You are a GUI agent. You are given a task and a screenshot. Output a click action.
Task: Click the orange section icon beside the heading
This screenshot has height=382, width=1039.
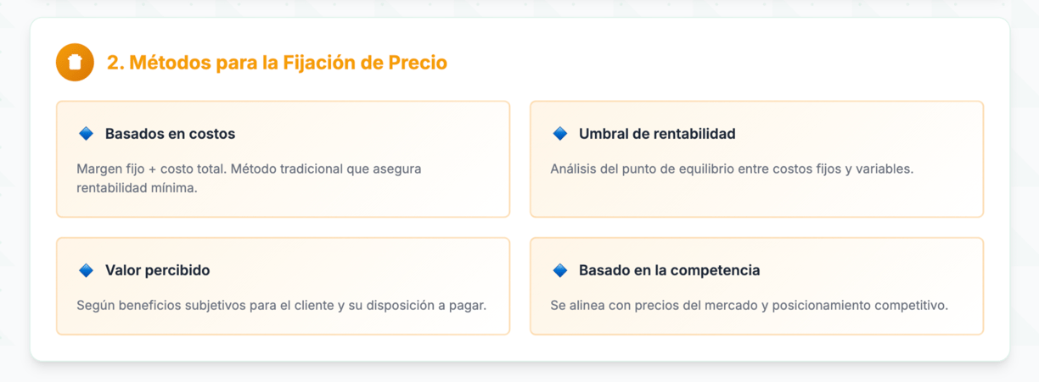point(75,62)
